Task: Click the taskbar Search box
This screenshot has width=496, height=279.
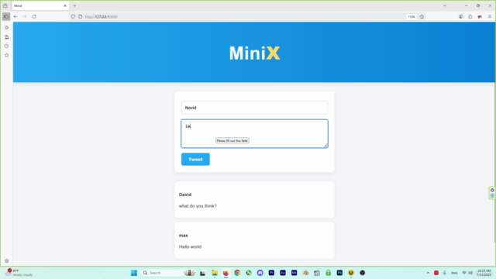Action: 168,273
